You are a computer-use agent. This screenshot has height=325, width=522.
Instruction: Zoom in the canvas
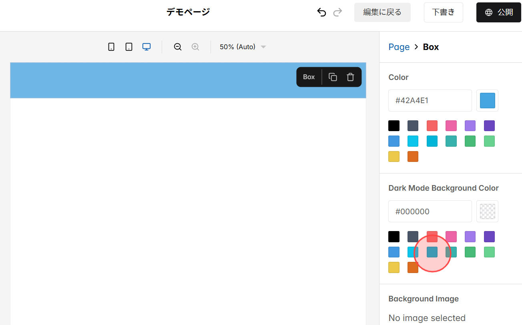click(x=195, y=46)
